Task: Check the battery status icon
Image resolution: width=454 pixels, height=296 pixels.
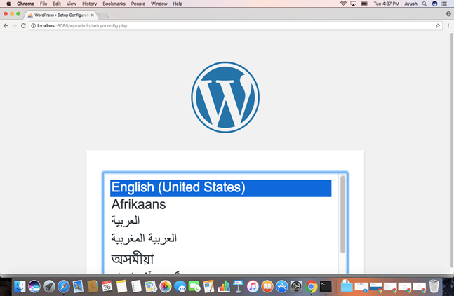Action: click(364, 4)
